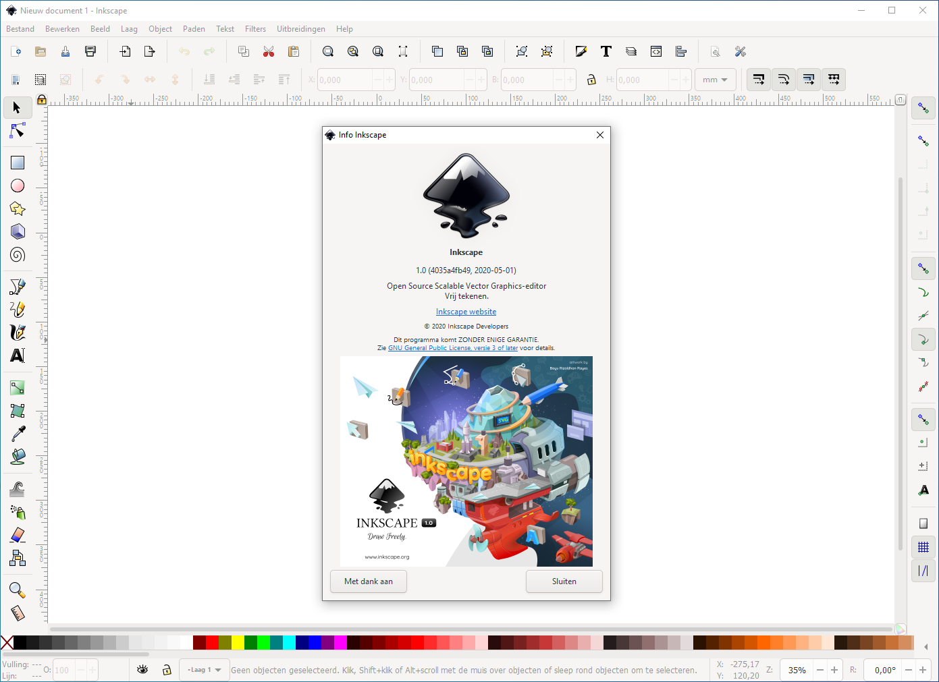Open the Inkscape website link
The width and height of the screenshot is (939, 682).
pyautogui.click(x=466, y=312)
